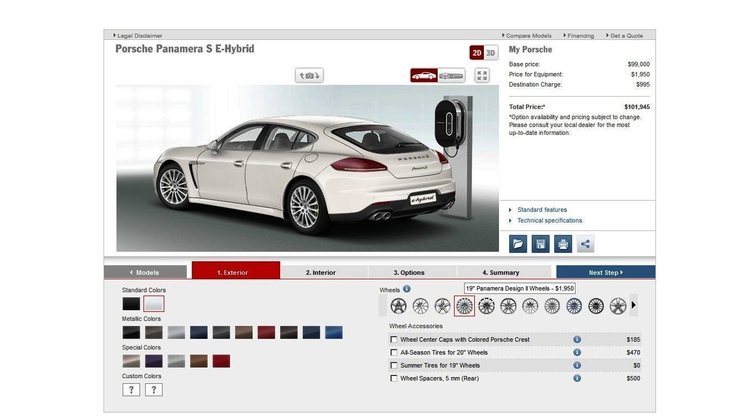746x417 pixels.
Task: Open fullscreen view of the car
Action: tap(482, 75)
